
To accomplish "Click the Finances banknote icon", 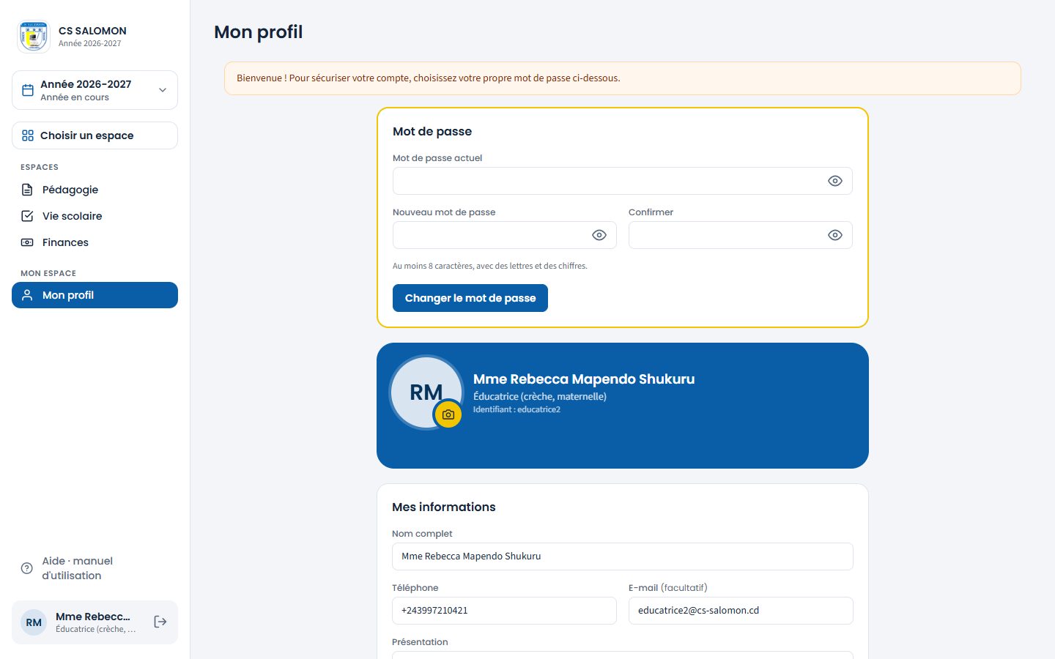I will click(27, 242).
